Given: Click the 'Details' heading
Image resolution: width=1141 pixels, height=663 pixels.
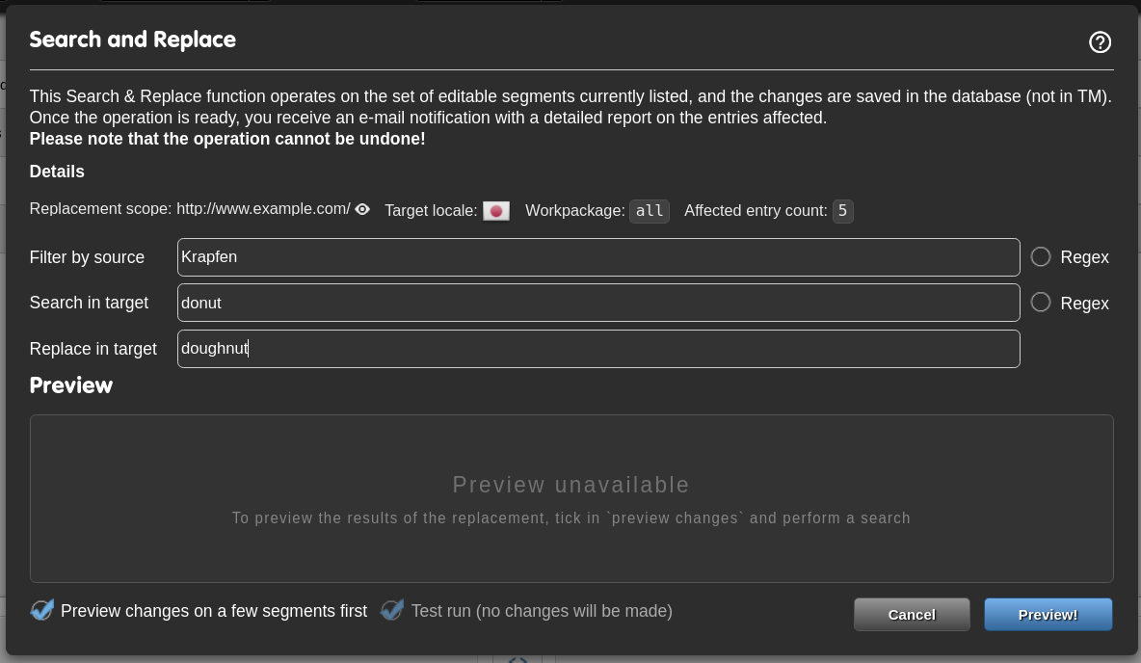Looking at the screenshot, I should [x=57, y=172].
